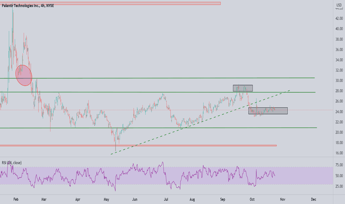The width and height of the screenshot is (345, 204).
Task: Click the 26.00 price axis label
Action: click(339, 101)
